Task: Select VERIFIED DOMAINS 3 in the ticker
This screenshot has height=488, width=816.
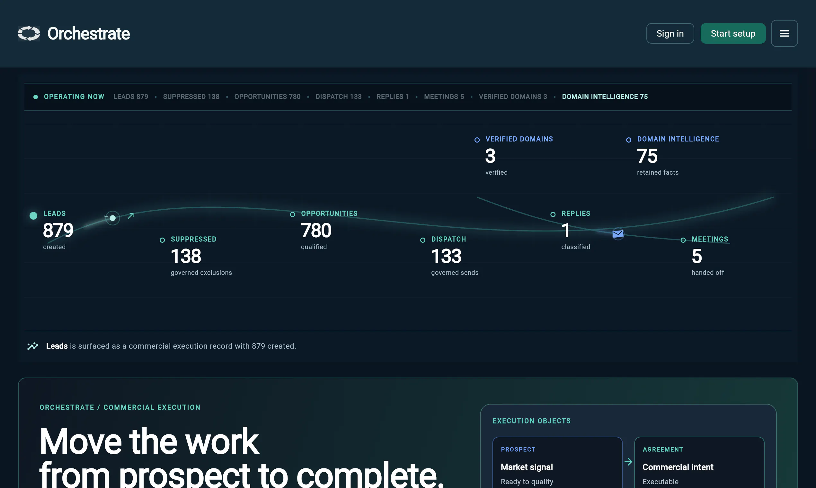Action: coord(513,97)
